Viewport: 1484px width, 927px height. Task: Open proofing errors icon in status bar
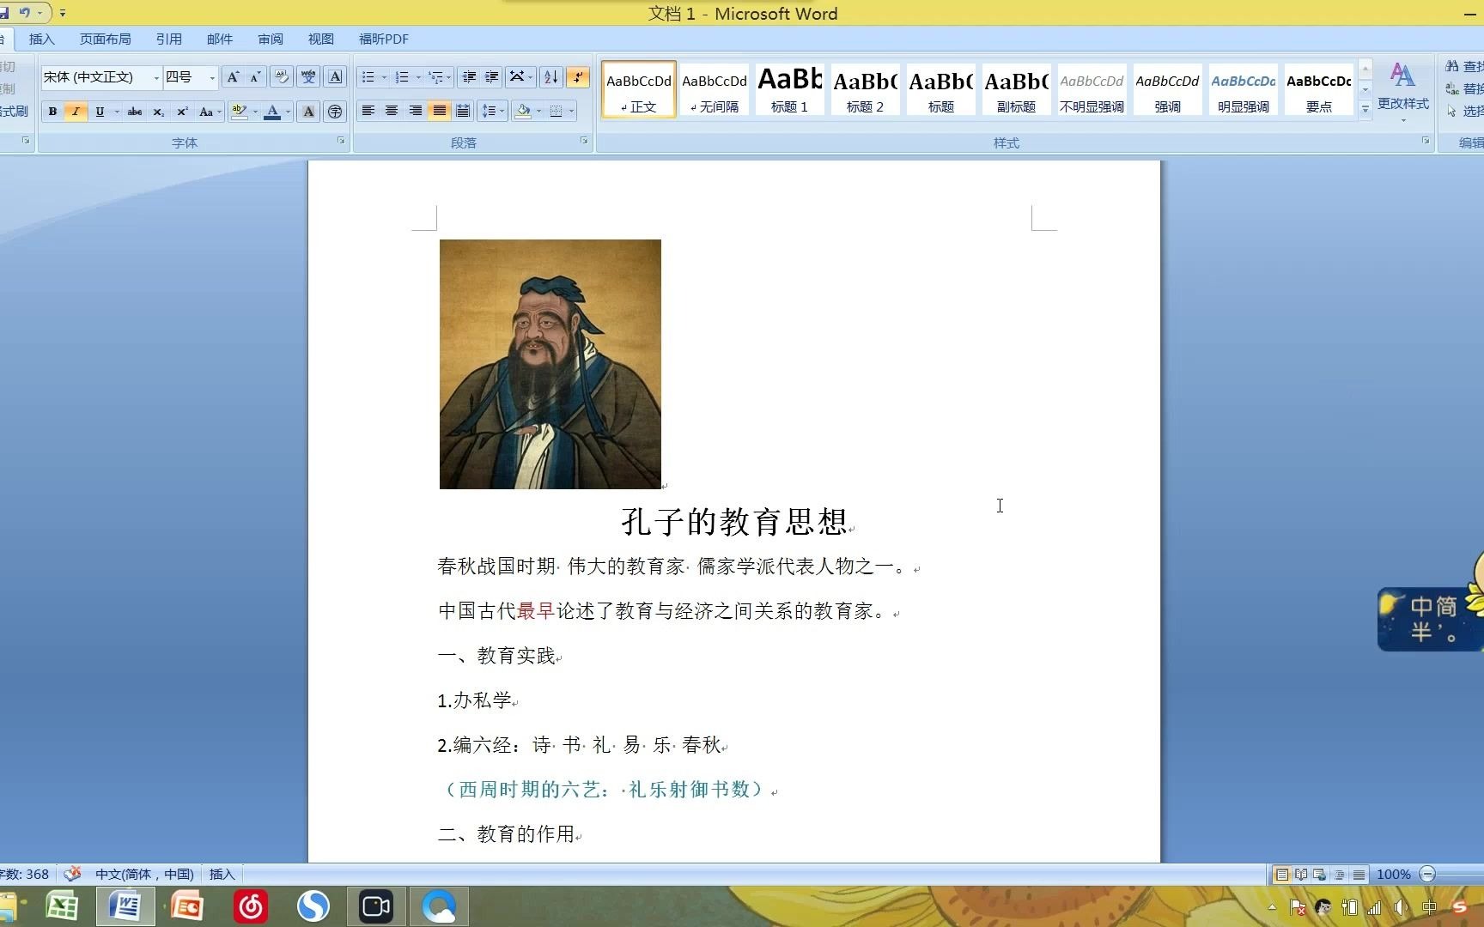[73, 874]
